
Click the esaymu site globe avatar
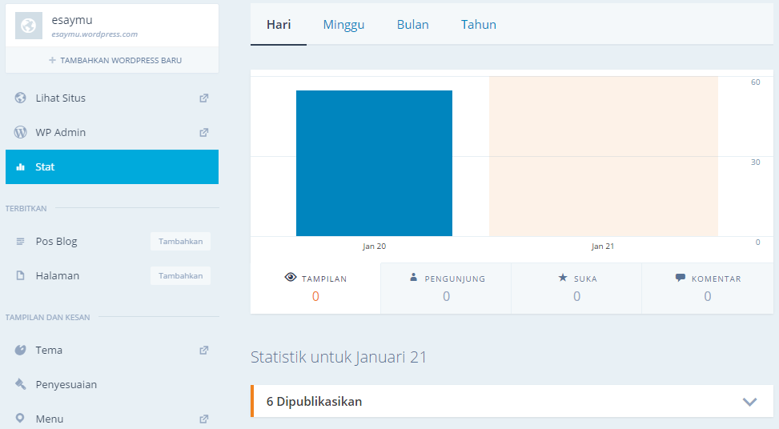click(29, 26)
